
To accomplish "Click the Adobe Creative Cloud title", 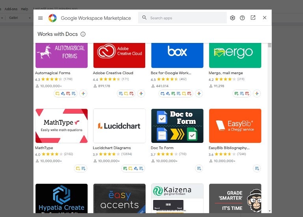I will coord(113,73).
